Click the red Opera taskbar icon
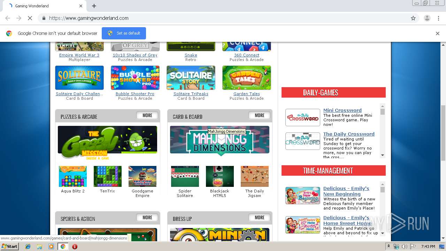This screenshot has width=446, height=251. coord(75,246)
